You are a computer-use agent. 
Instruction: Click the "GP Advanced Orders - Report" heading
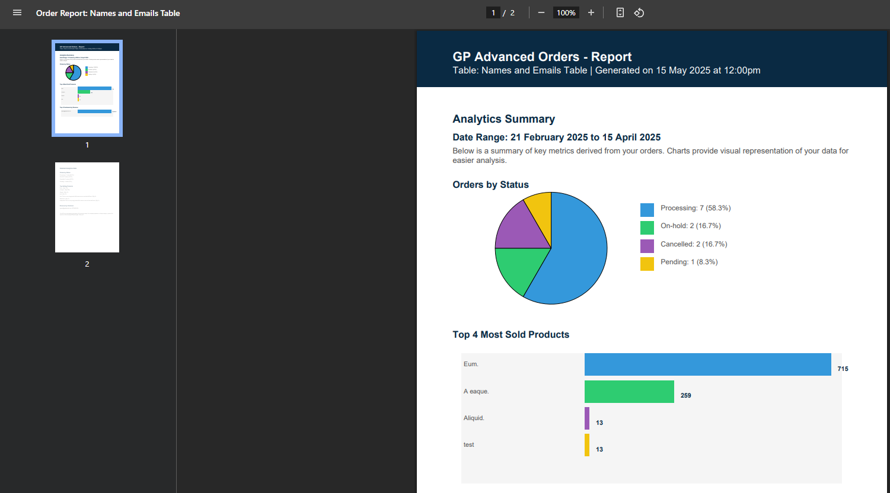tap(542, 57)
